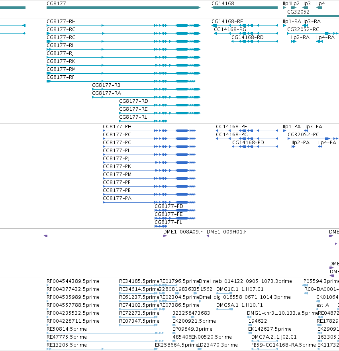
Task: Click transcript label CG8177-RB
Action: pyautogui.click(x=106, y=85)
